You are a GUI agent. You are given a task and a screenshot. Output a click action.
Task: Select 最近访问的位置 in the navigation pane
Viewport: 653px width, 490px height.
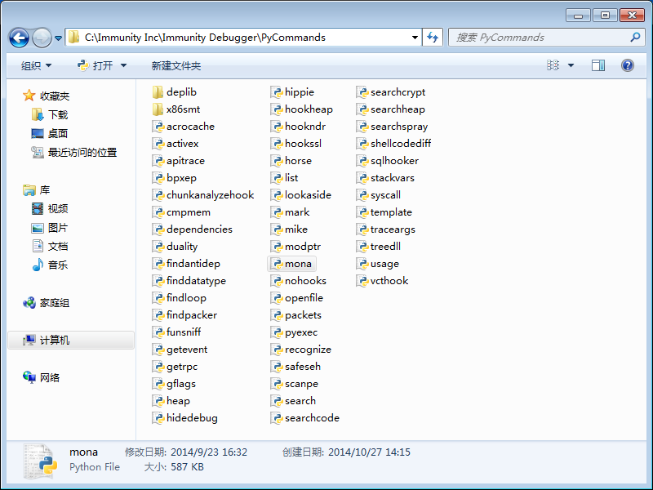(74, 153)
